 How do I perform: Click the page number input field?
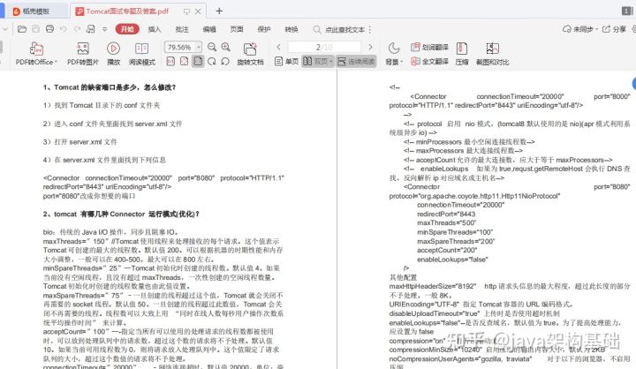click(x=324, y=47)
